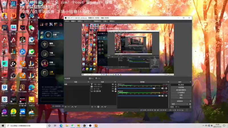The width and height of the screenshot is (228, 128).
Task: Open the Tools menu in OBS
Action: (x=105, y=21)
